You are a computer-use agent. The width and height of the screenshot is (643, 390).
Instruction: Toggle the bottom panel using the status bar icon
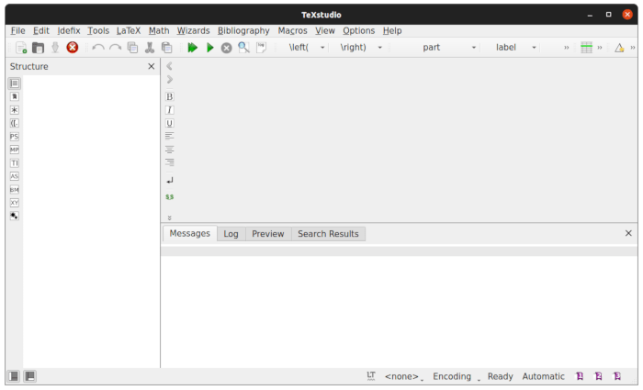point(30,376)
